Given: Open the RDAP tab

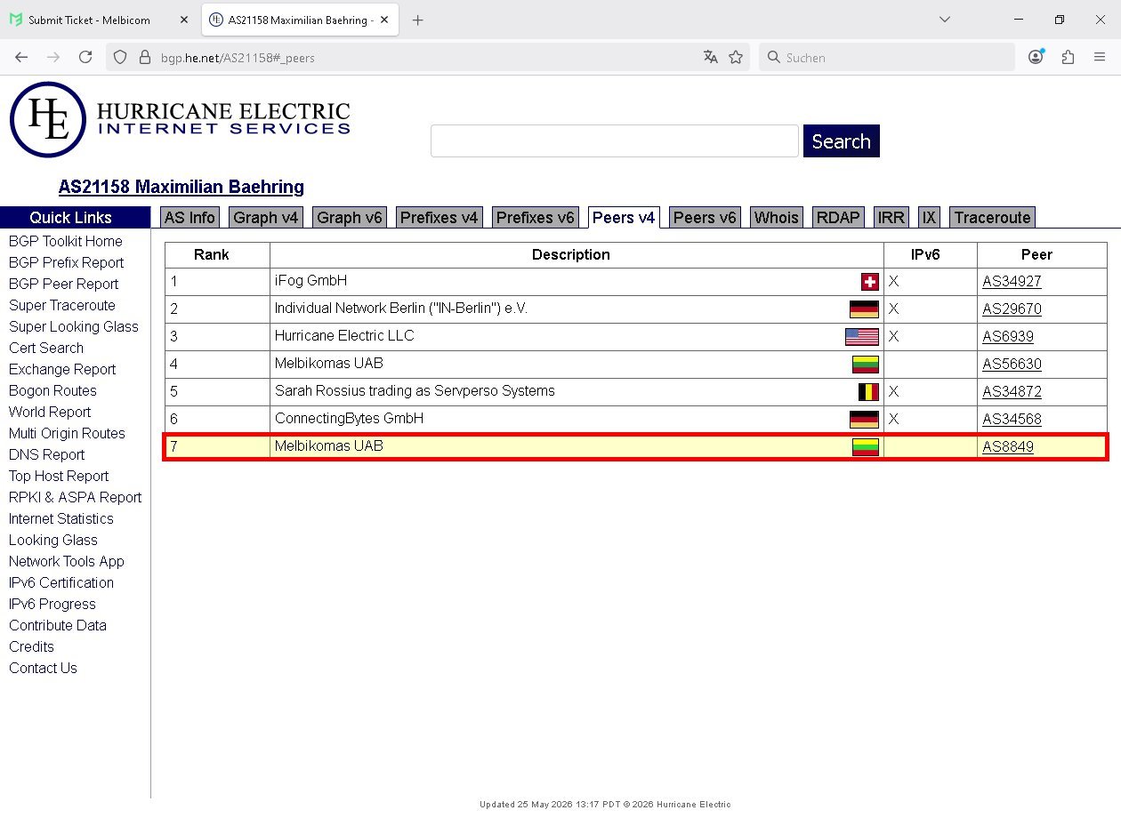Looking at the screenshot, I should tap(838, 218).
